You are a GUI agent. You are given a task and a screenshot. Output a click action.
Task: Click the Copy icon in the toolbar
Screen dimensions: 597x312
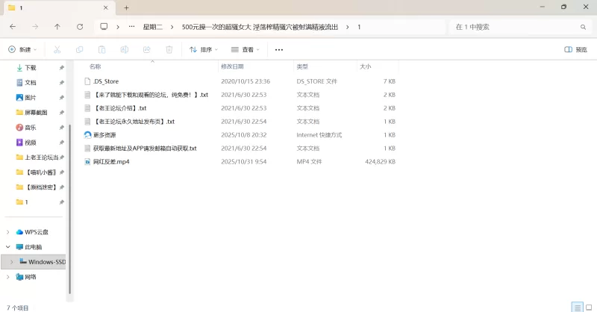click(79, 49)
